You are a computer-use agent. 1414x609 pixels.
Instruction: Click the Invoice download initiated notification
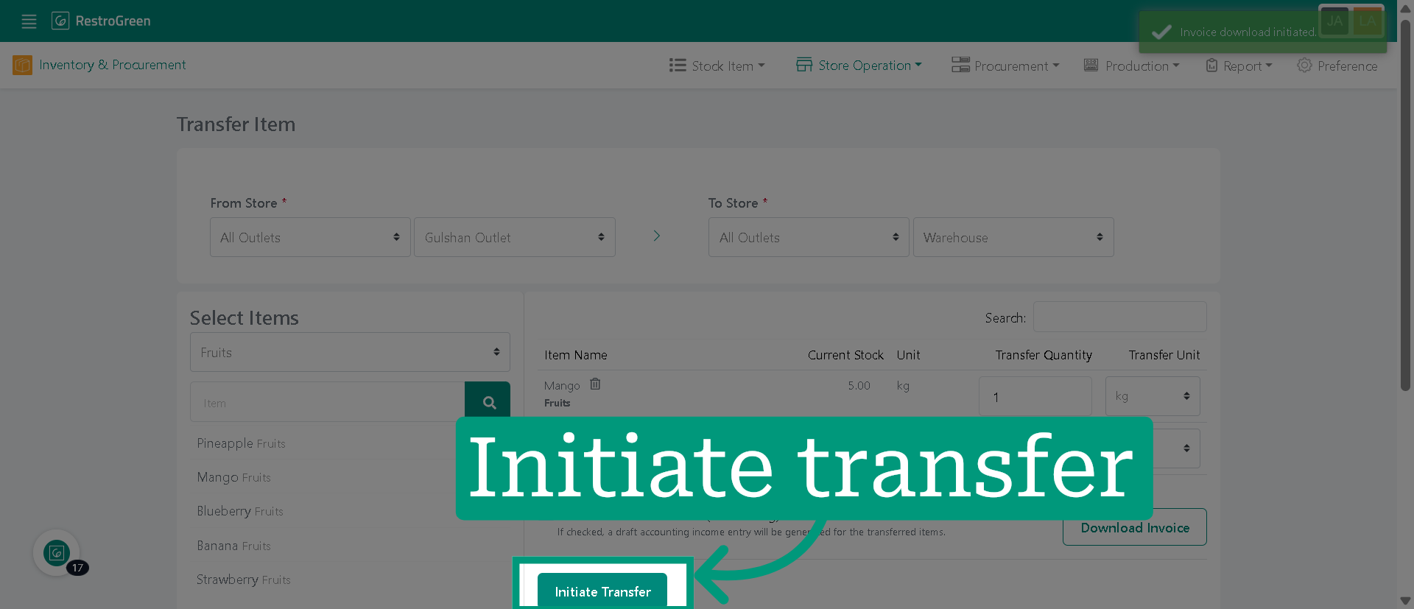click(1262, 32)
